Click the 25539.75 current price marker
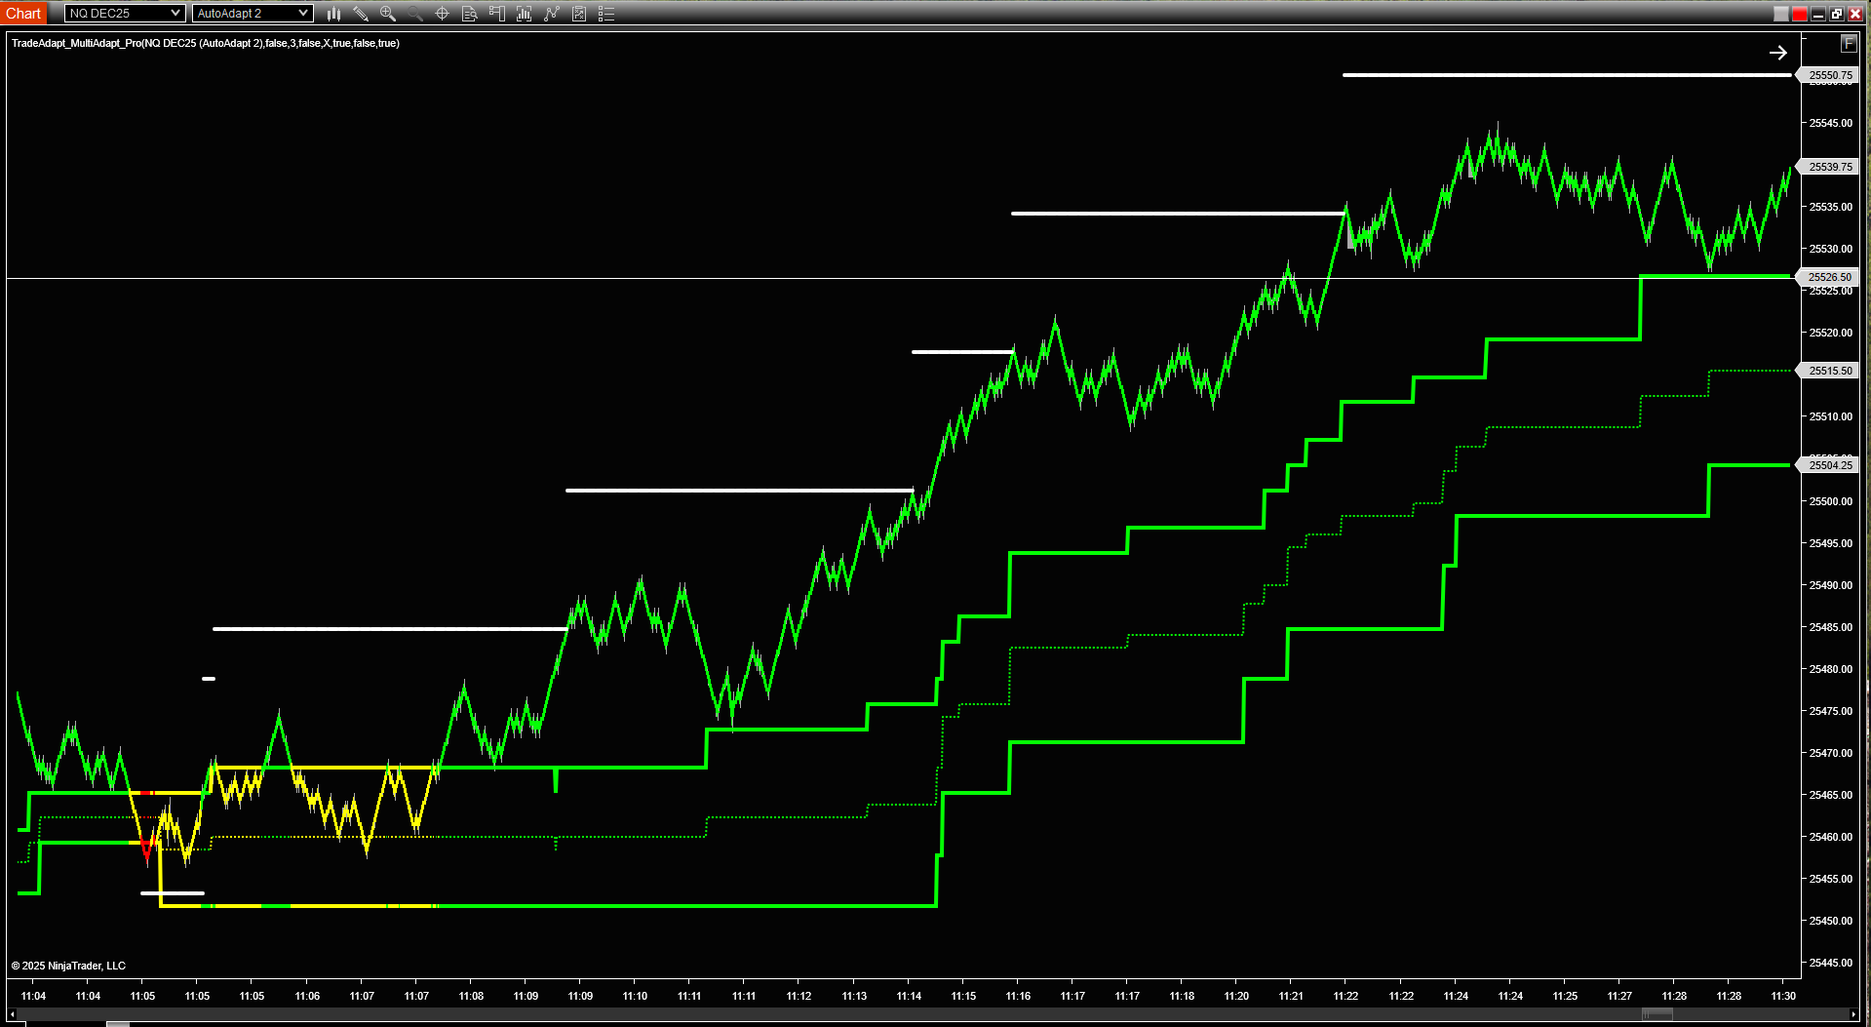Image resolution: width=1871 pixels, height=1027 pixels. pos(1830,167)
